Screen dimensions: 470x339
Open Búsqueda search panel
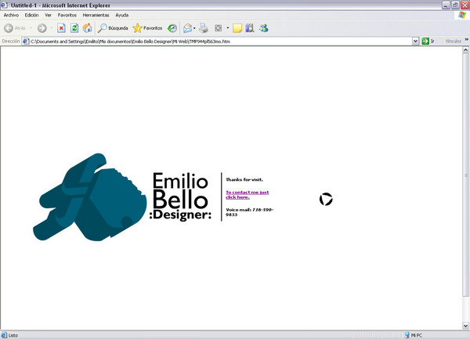pyautogui.click(x=113, y=28)
